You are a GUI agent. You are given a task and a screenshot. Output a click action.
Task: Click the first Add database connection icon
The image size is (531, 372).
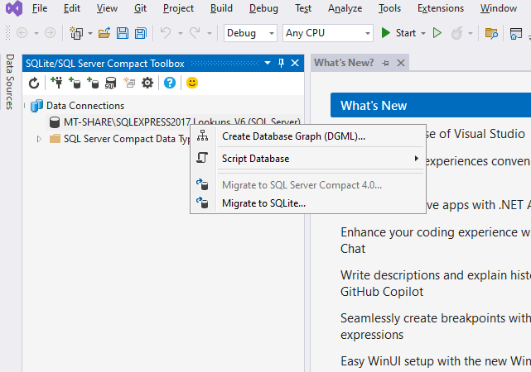point(75,83)
